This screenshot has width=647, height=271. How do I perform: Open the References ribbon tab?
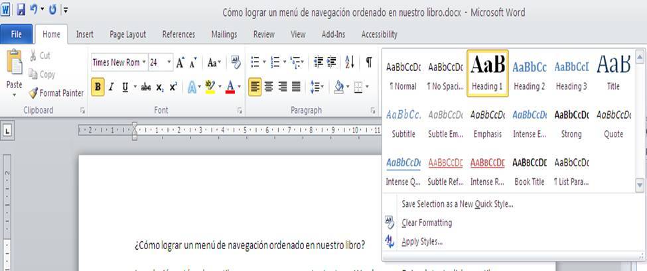(x=179, y=34)
